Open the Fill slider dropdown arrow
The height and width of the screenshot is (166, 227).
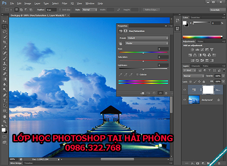tap(223, 81)
